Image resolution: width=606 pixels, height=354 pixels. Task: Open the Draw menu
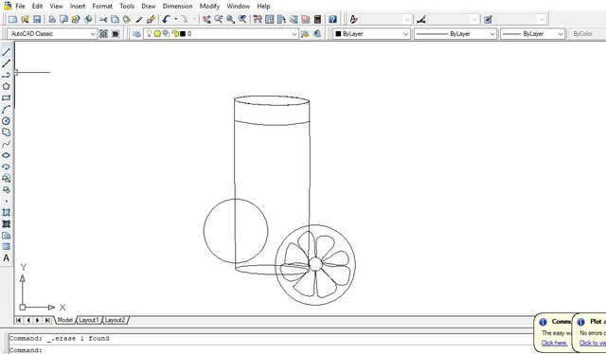(149, 7)
